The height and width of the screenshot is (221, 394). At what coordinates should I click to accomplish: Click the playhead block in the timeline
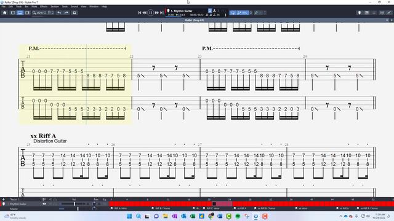(x=214, y=204)
